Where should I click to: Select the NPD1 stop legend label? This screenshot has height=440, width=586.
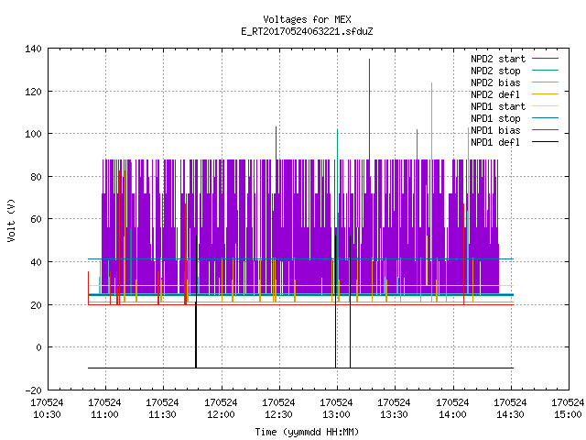pos(495,118)
